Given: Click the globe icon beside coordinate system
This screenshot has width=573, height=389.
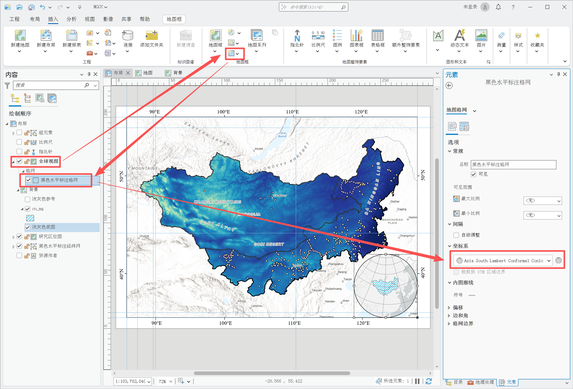Looking at the screenshot, I should coord(559,260).
